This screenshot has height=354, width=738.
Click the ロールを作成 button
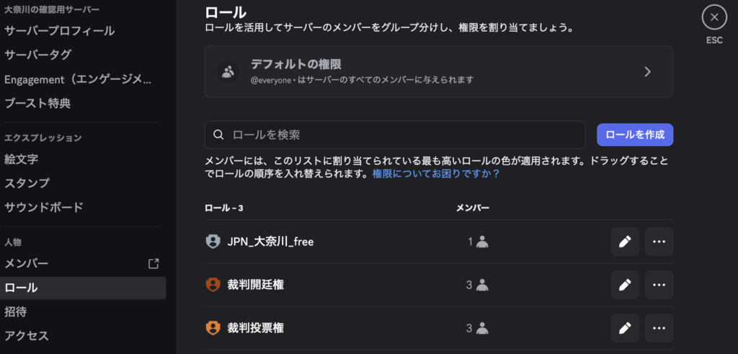click(635, 135)
